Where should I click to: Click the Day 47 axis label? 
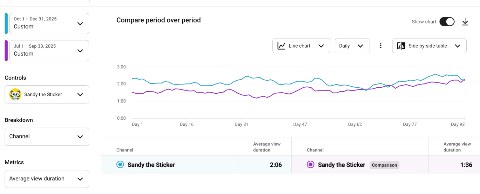[300, 124]
